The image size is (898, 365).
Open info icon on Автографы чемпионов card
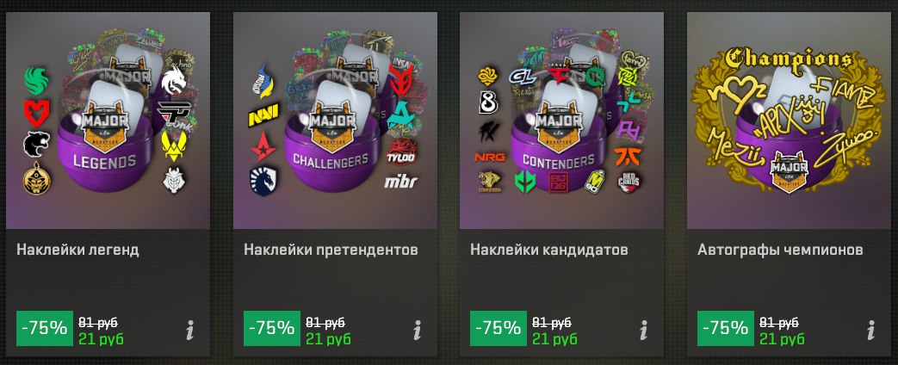[x=871, y=330]
